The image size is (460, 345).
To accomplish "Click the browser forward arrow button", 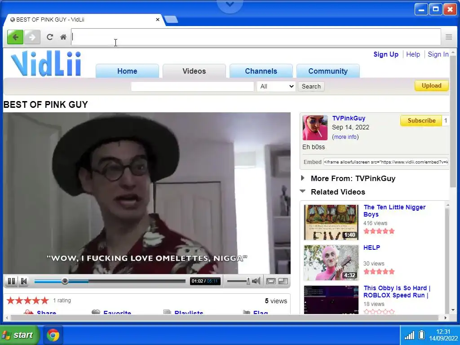I will tap(32, 37).
